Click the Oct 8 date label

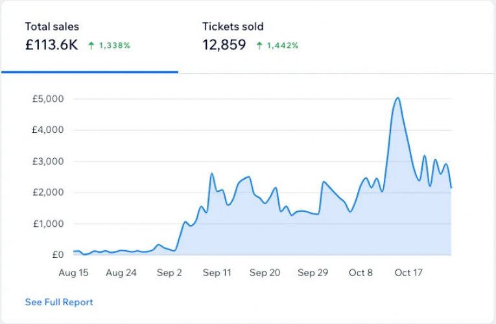(x=360, y=273)
